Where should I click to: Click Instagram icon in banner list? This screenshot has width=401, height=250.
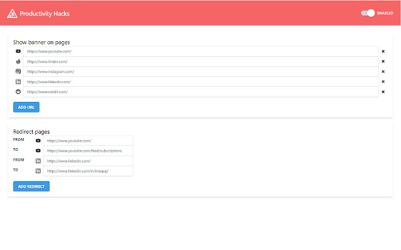point(18,71)
